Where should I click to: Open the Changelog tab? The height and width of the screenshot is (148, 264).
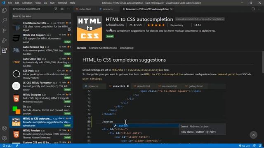point(127,48)
